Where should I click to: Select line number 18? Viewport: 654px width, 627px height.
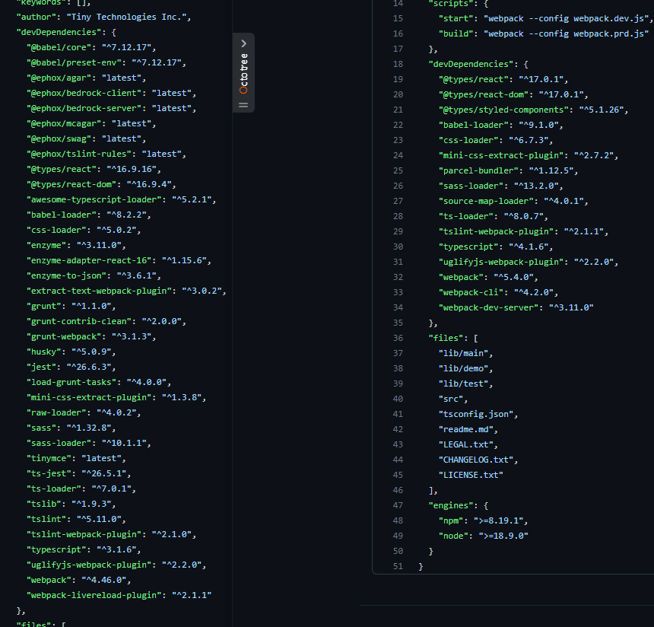point(398,64)
